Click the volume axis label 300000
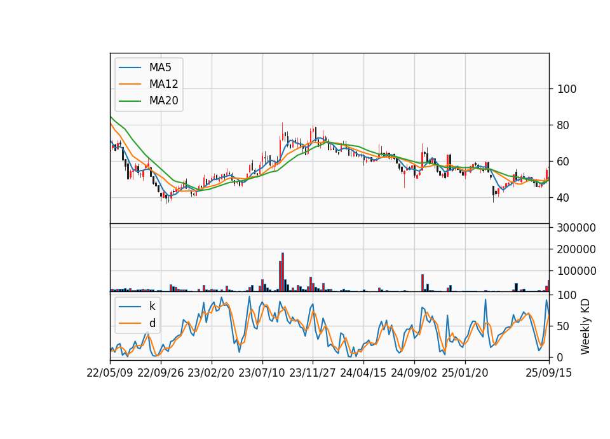Screen dimensions: 610x439 point(576,228)
